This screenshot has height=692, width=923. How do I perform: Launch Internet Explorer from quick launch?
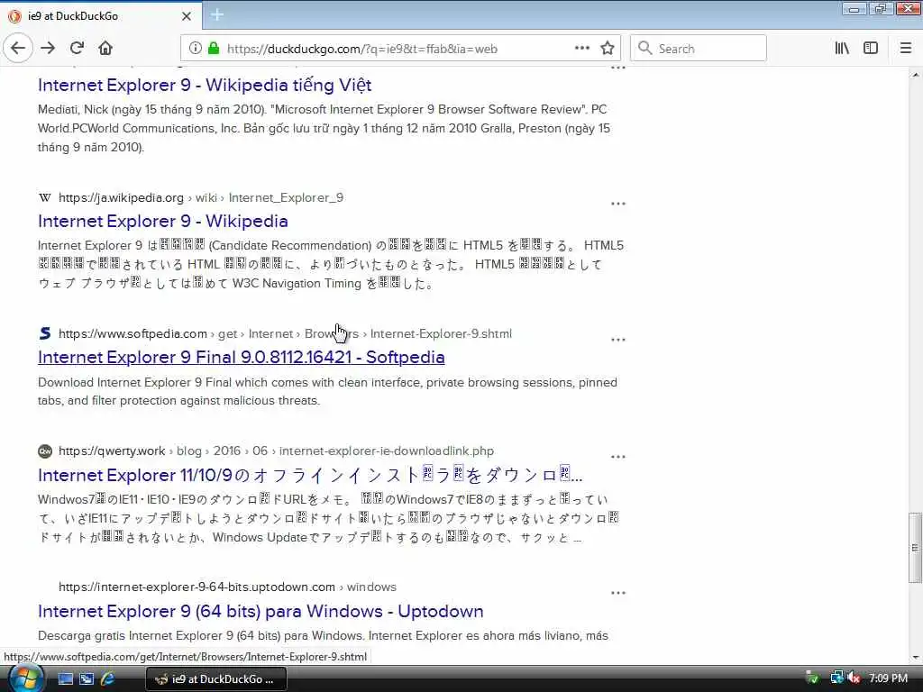[x=108, y=678]
